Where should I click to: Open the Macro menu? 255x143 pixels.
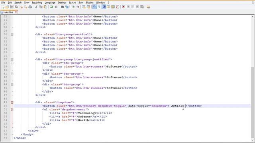point(73,3)
